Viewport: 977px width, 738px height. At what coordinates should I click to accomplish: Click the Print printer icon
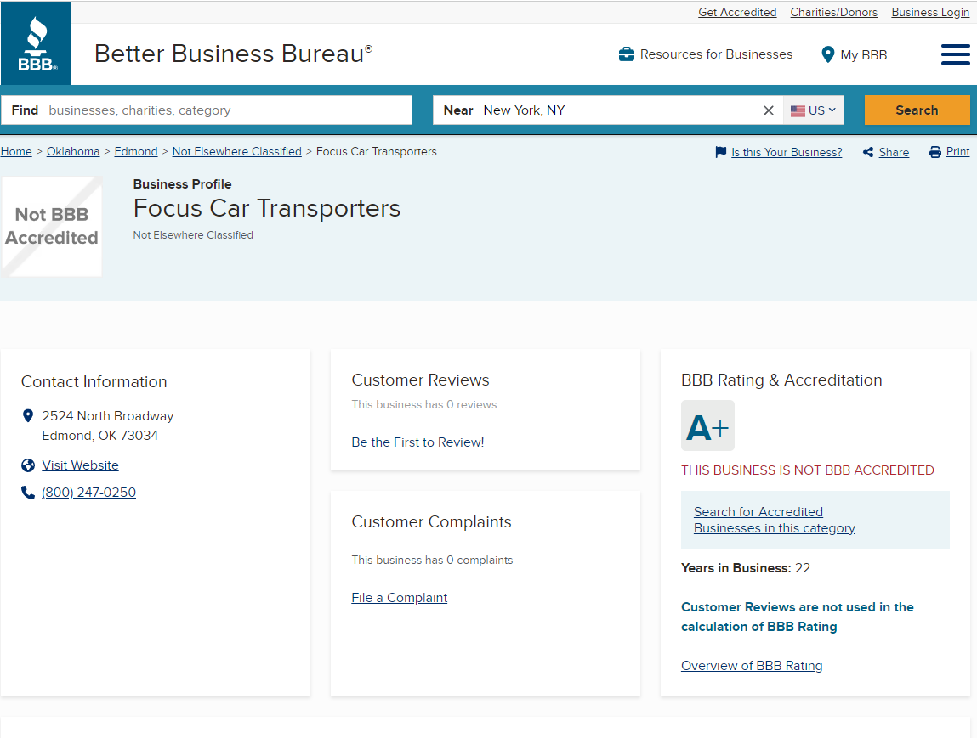(x=935, y=152)
